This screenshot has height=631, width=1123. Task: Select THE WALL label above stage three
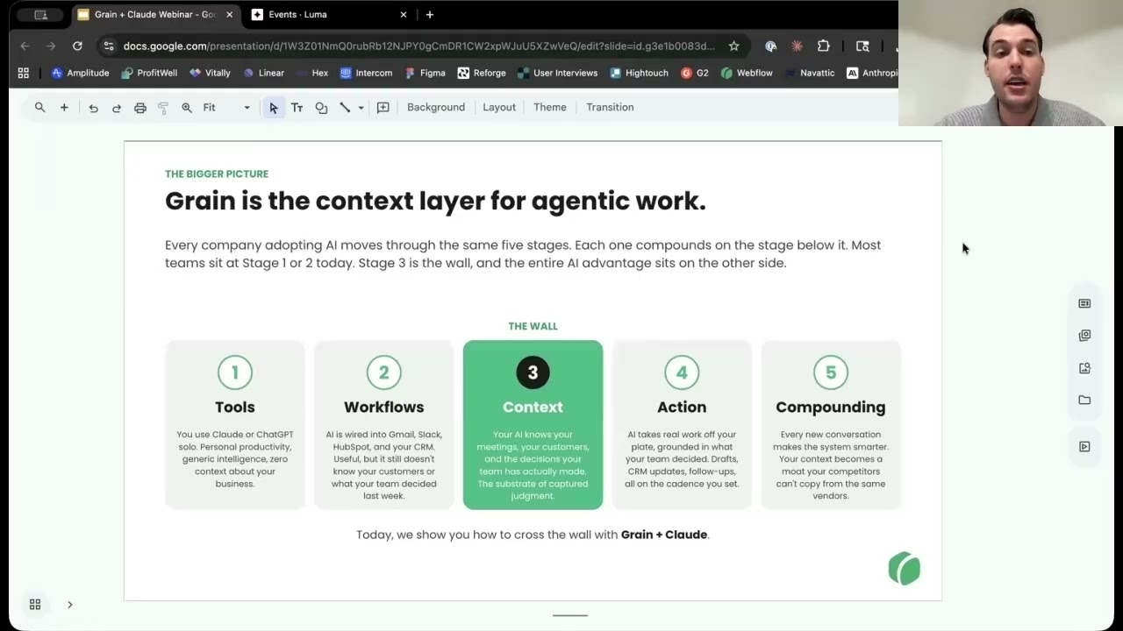coord(533,326)
